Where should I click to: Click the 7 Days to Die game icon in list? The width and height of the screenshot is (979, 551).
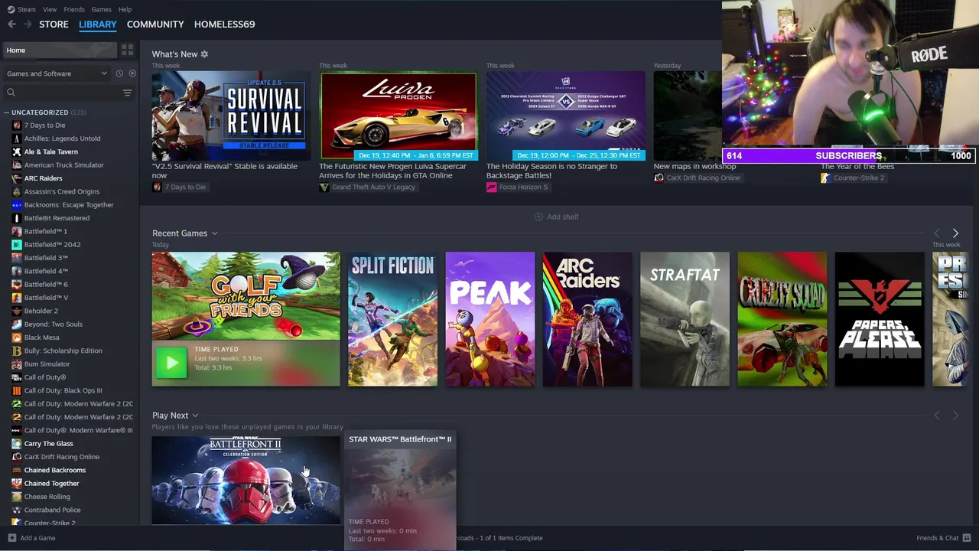pos(16,125)
